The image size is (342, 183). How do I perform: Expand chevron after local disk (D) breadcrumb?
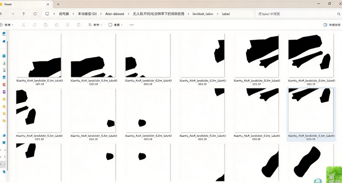click(x=101, y=14)
